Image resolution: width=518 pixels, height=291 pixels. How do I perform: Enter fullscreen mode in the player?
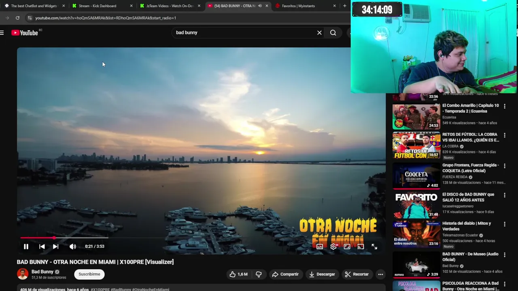point(374,247)
